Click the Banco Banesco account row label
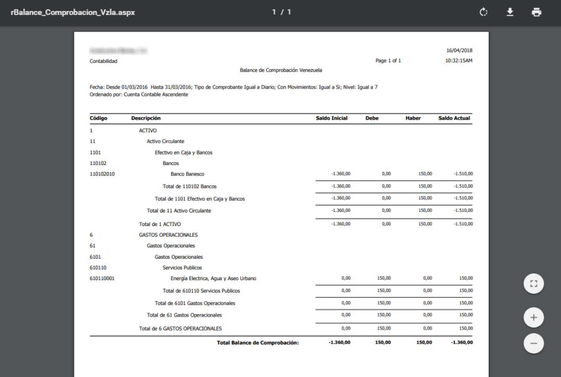This screenshot has height=377, width=561. pyautogui.click(x=187, y=174)
